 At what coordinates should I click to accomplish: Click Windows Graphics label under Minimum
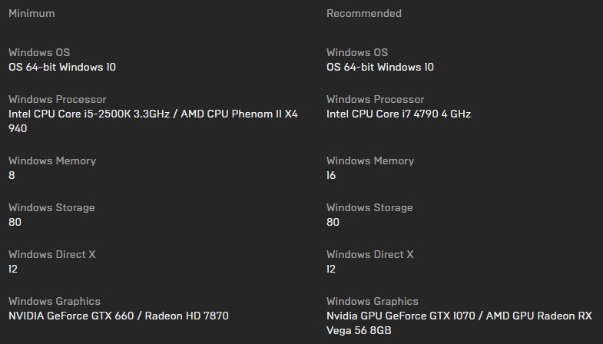tap(55, 301)
